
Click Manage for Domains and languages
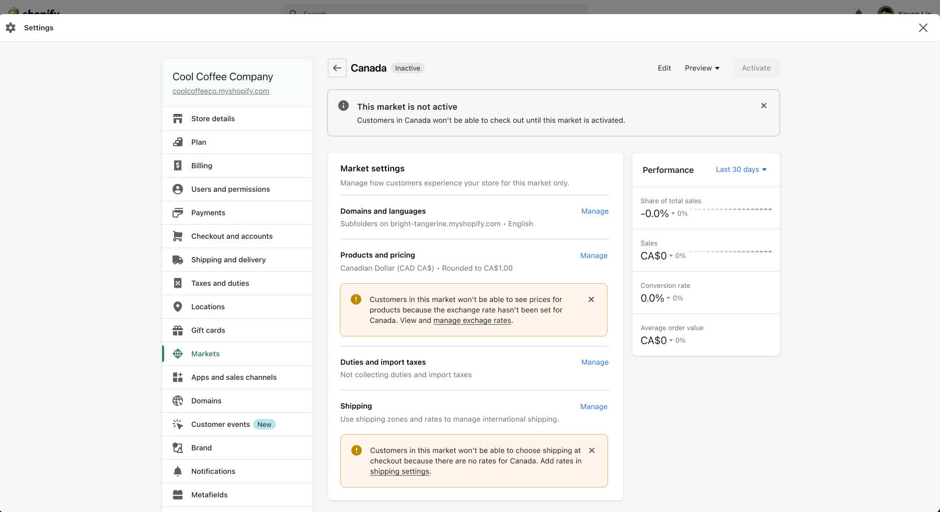[595, 211]
